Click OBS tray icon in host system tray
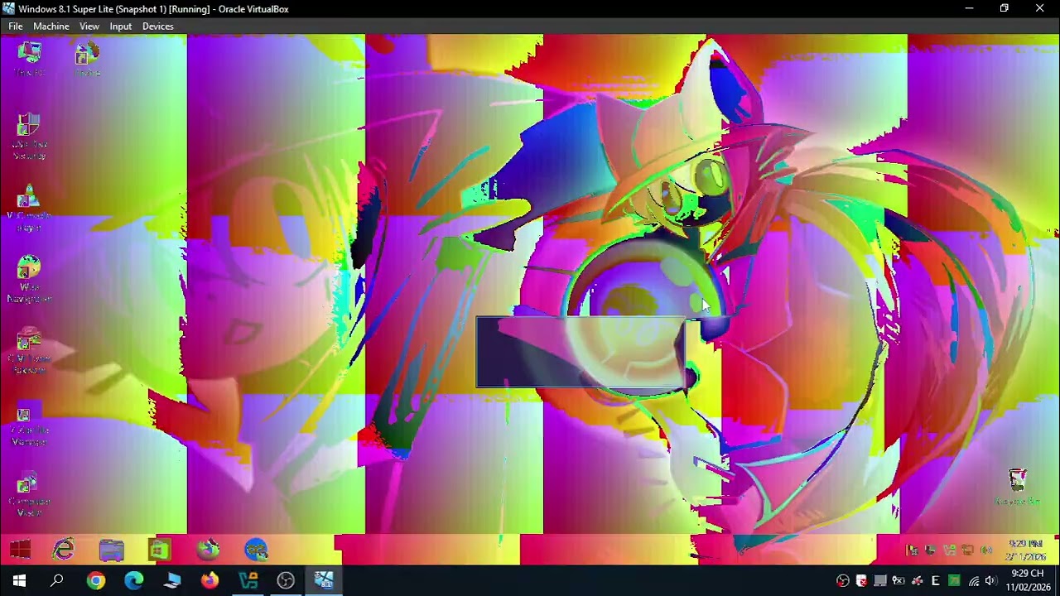 pos(843,581)
